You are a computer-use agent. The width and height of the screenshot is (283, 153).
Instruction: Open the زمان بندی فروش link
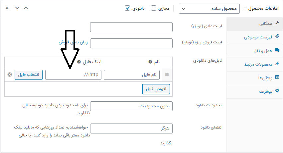click(x=73, y=42)
